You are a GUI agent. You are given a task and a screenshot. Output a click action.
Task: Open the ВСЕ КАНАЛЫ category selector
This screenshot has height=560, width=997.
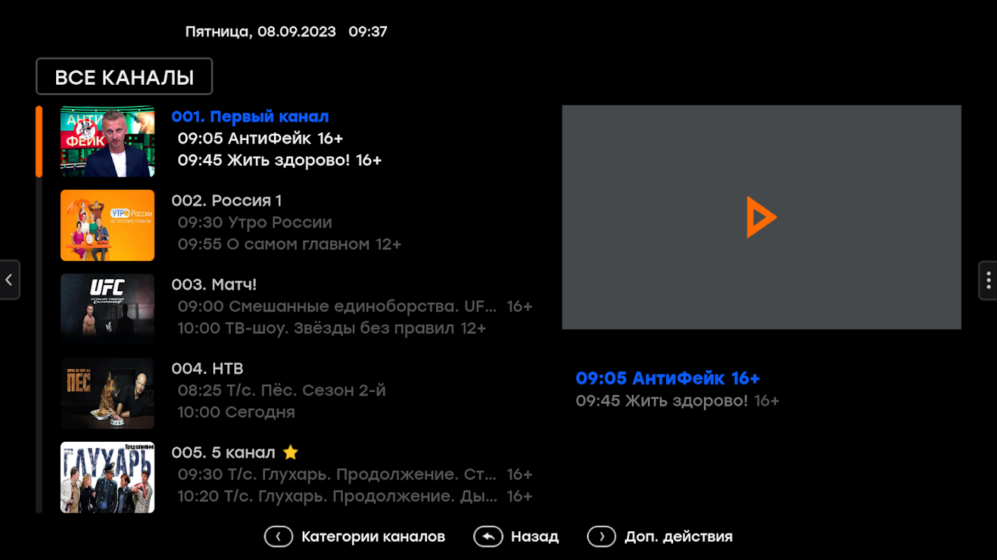click(124, 76)
